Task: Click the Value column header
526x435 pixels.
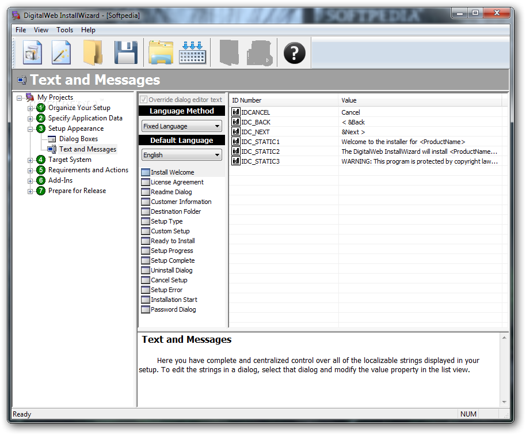Action: click(x=420, y=100)
